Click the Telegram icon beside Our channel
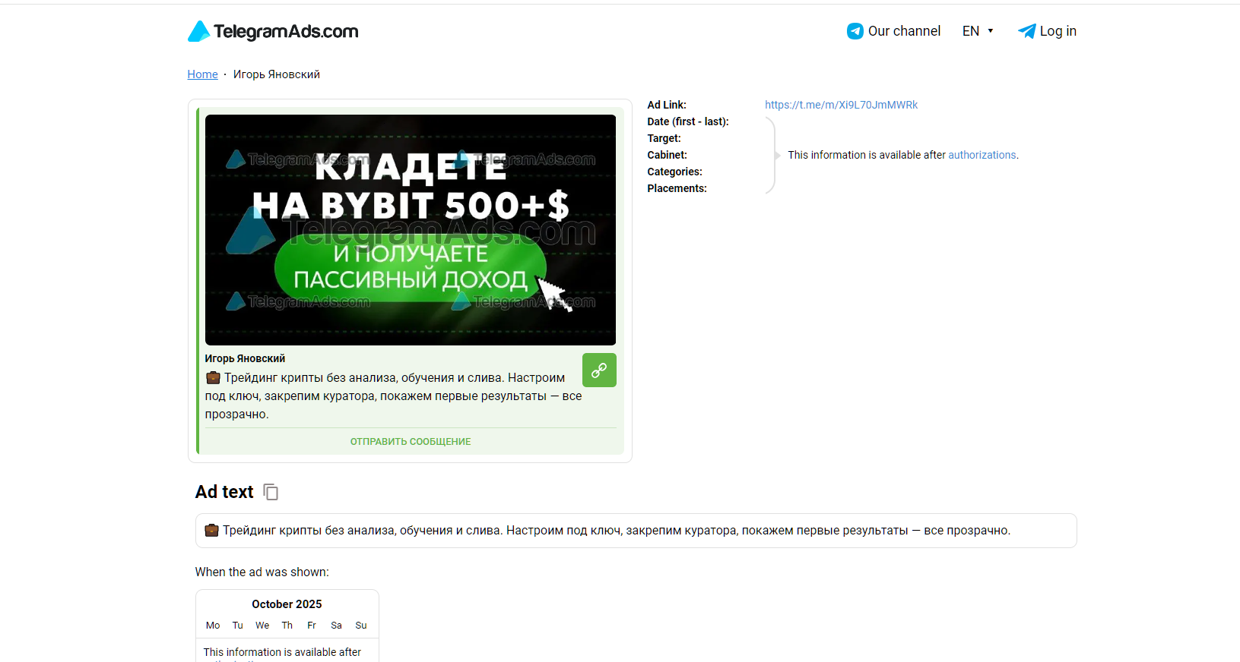The width and height of the screenshot is (1240, 662). [x=855, y=31]
